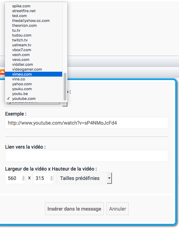
Task: Click the video height stepper arrows
Action: (51, 178)
